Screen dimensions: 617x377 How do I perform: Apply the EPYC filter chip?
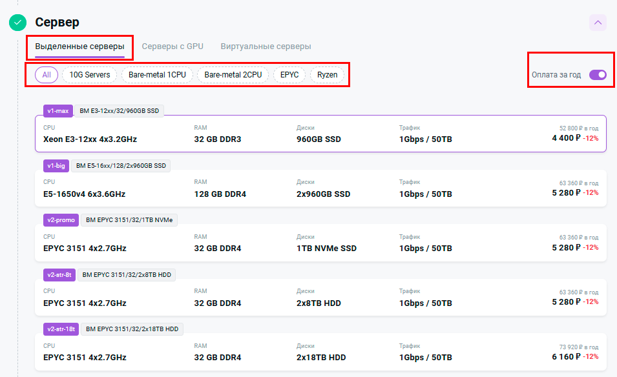point(289,75)
